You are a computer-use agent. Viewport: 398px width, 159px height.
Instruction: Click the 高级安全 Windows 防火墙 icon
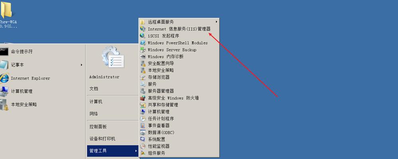pyautogui.click(x=143, y=98)
